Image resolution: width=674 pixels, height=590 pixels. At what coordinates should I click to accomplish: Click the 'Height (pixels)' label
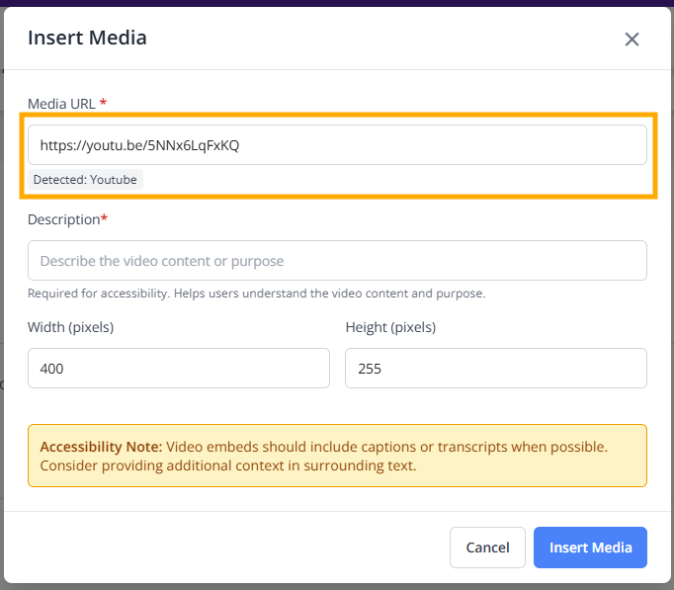[x=390, y=327]
